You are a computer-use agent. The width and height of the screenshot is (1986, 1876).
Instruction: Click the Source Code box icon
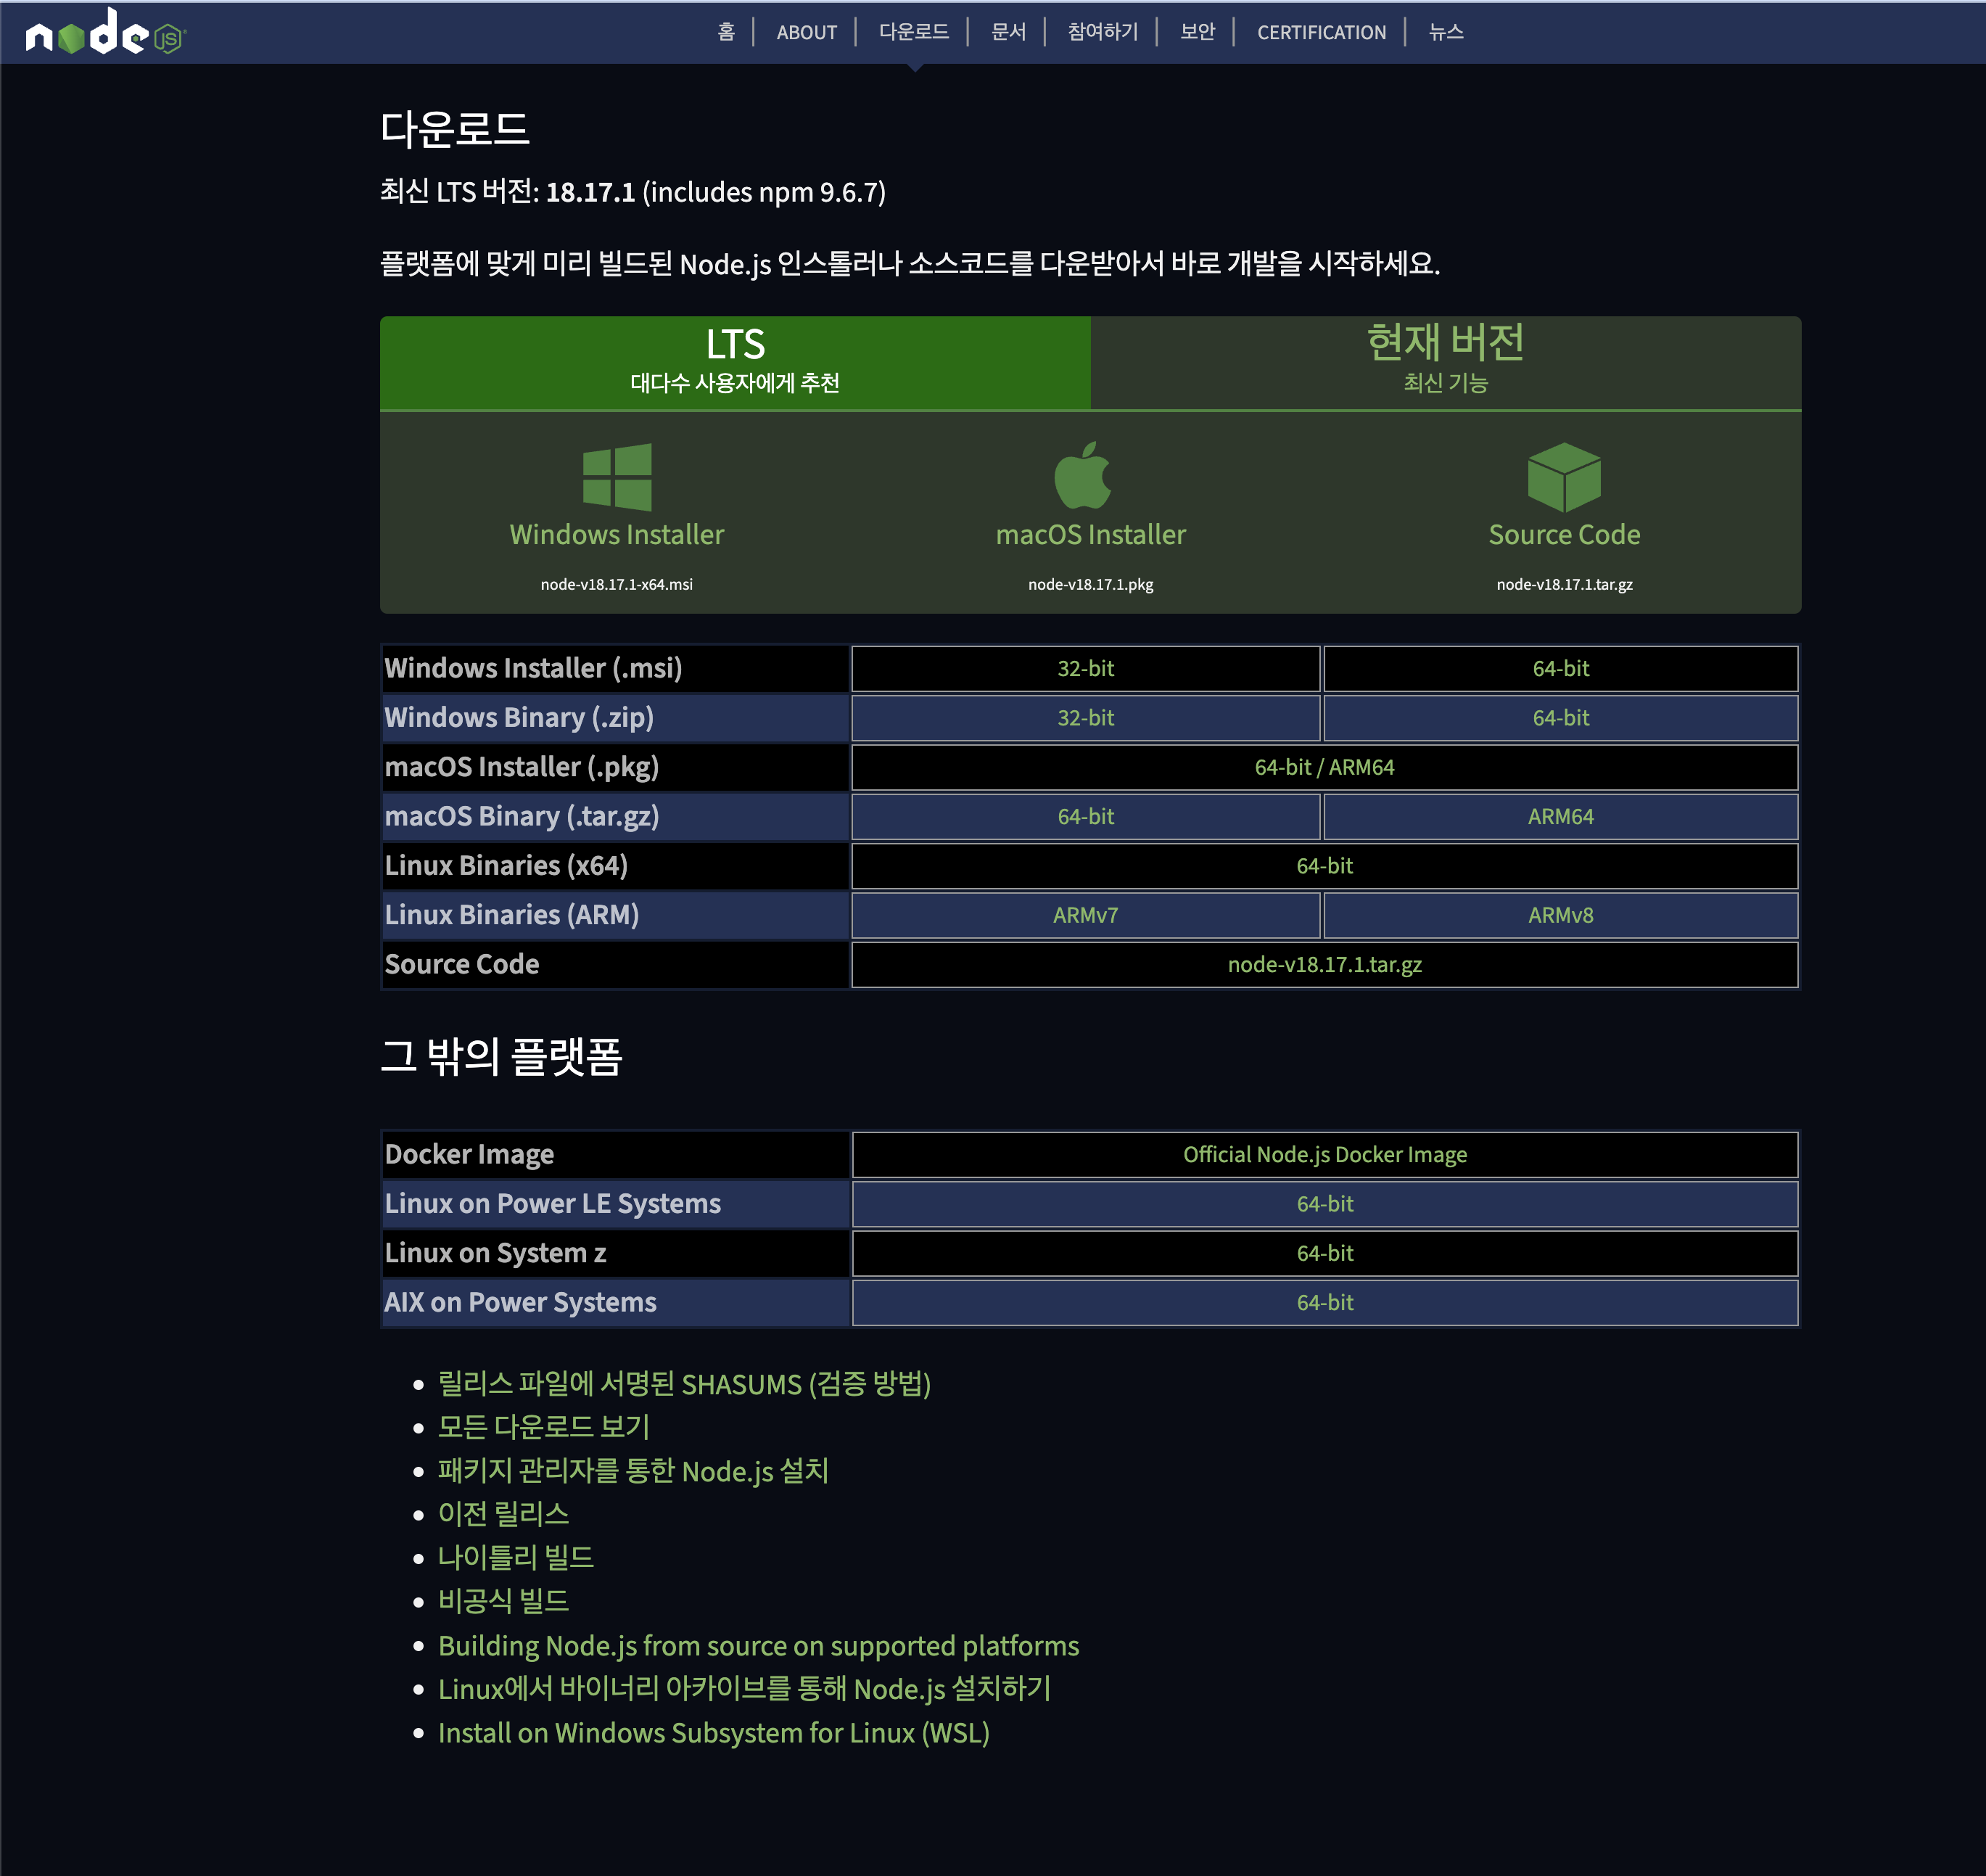tap(1563, 477)
